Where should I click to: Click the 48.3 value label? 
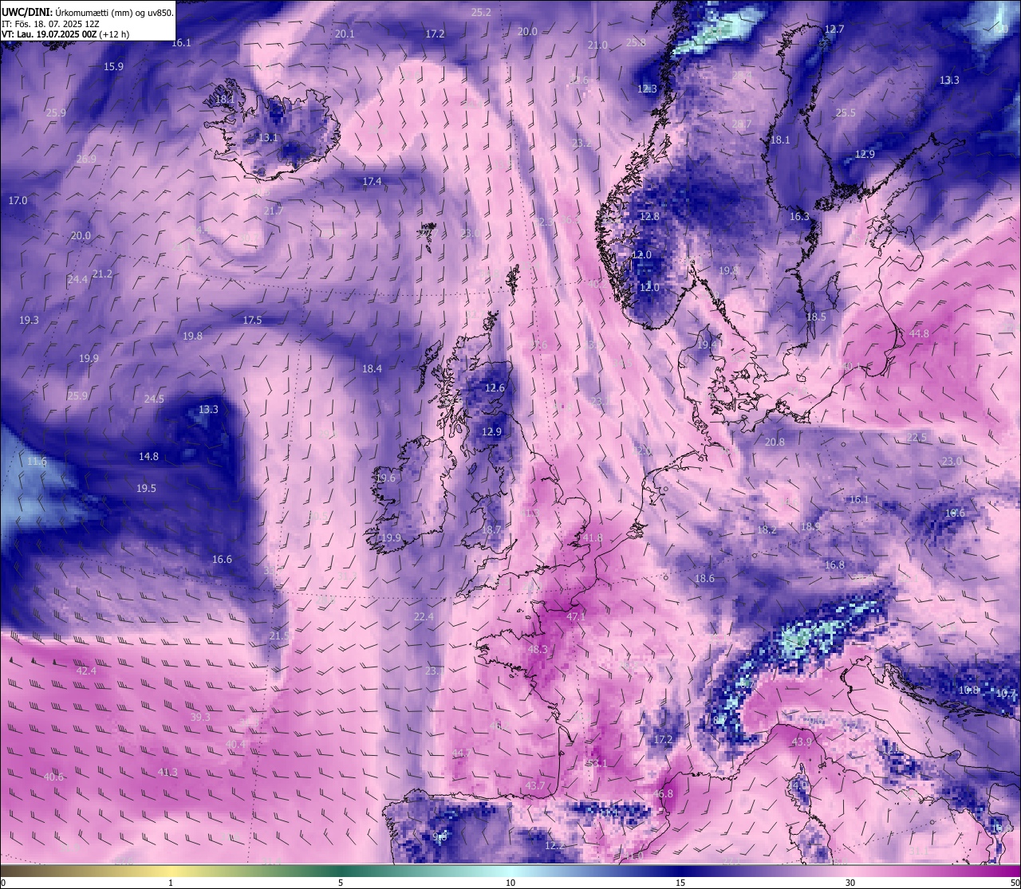pos(538,650)
